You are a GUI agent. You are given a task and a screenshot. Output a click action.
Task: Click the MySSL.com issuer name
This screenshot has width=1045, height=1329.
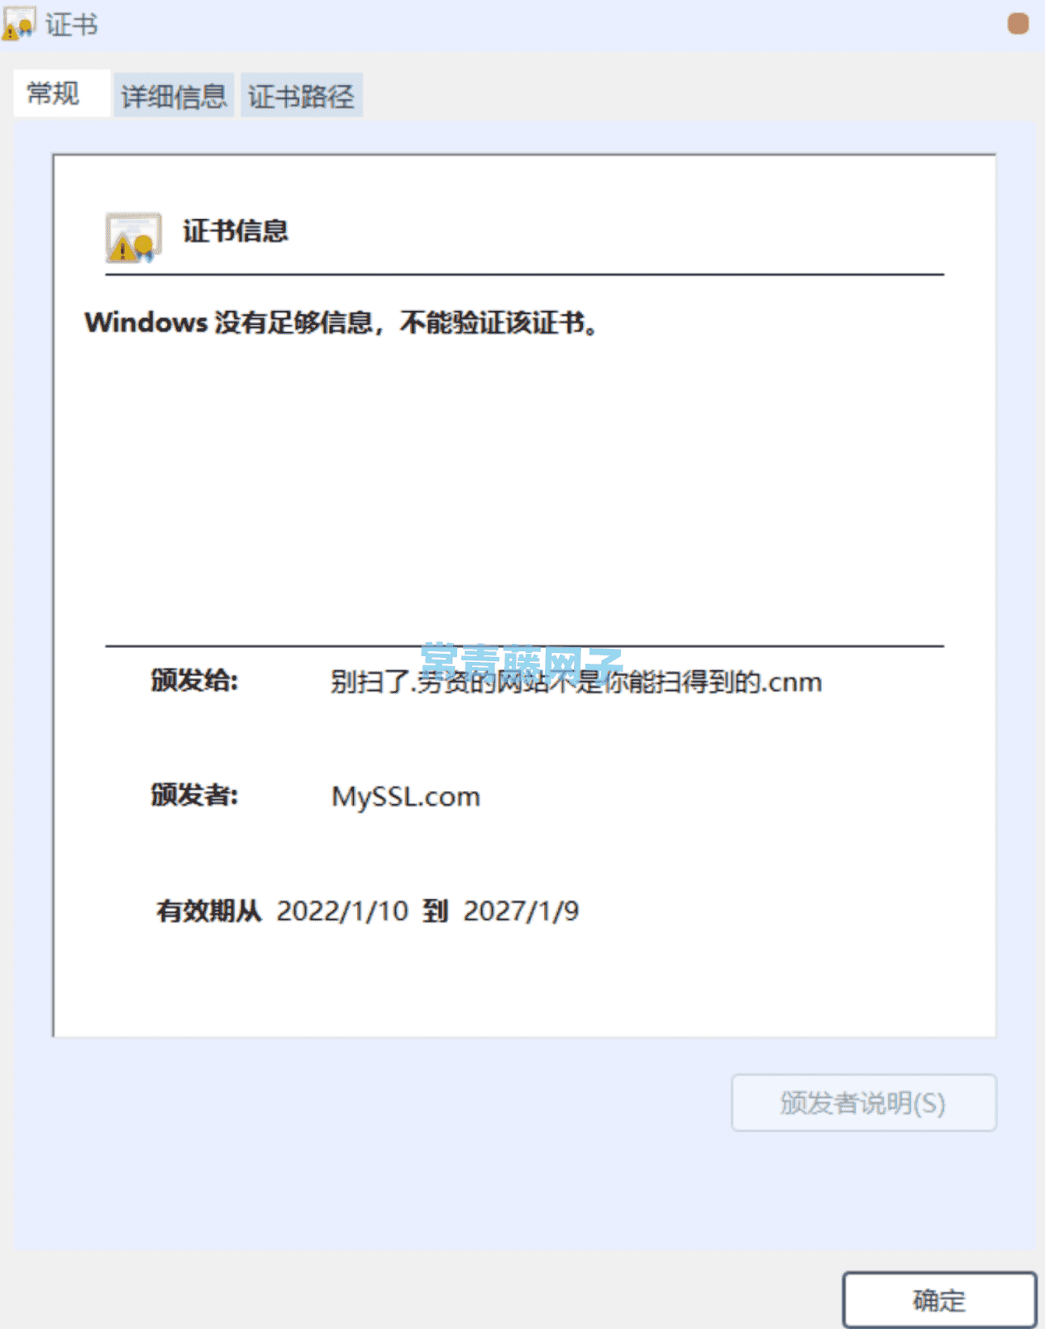405,797
